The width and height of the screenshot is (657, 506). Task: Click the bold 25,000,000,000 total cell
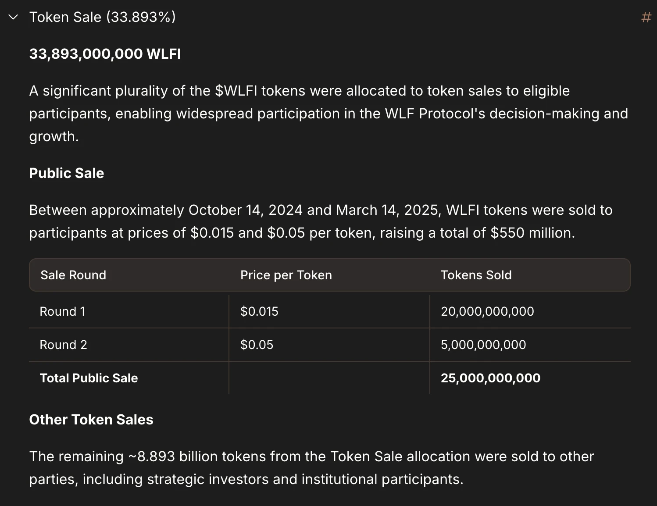click(490, 378)
